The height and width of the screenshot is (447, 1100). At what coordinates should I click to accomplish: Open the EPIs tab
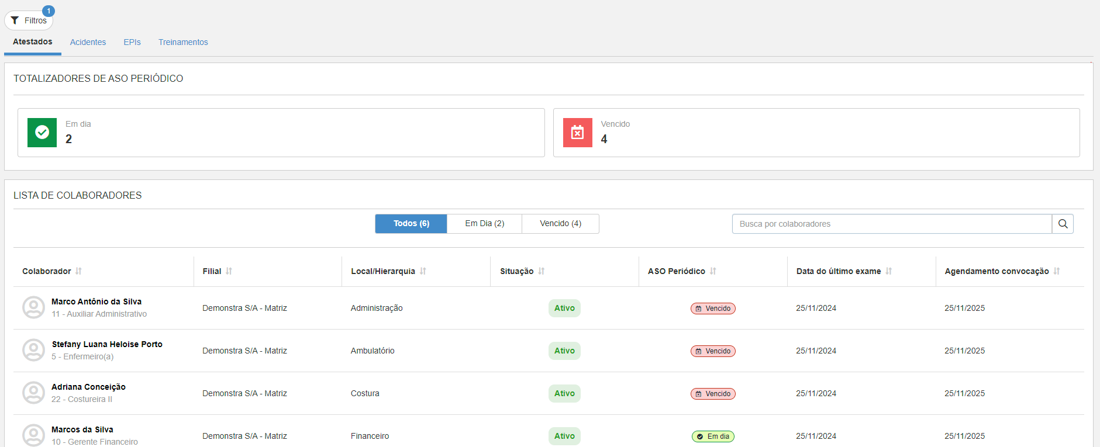point(132,42)
